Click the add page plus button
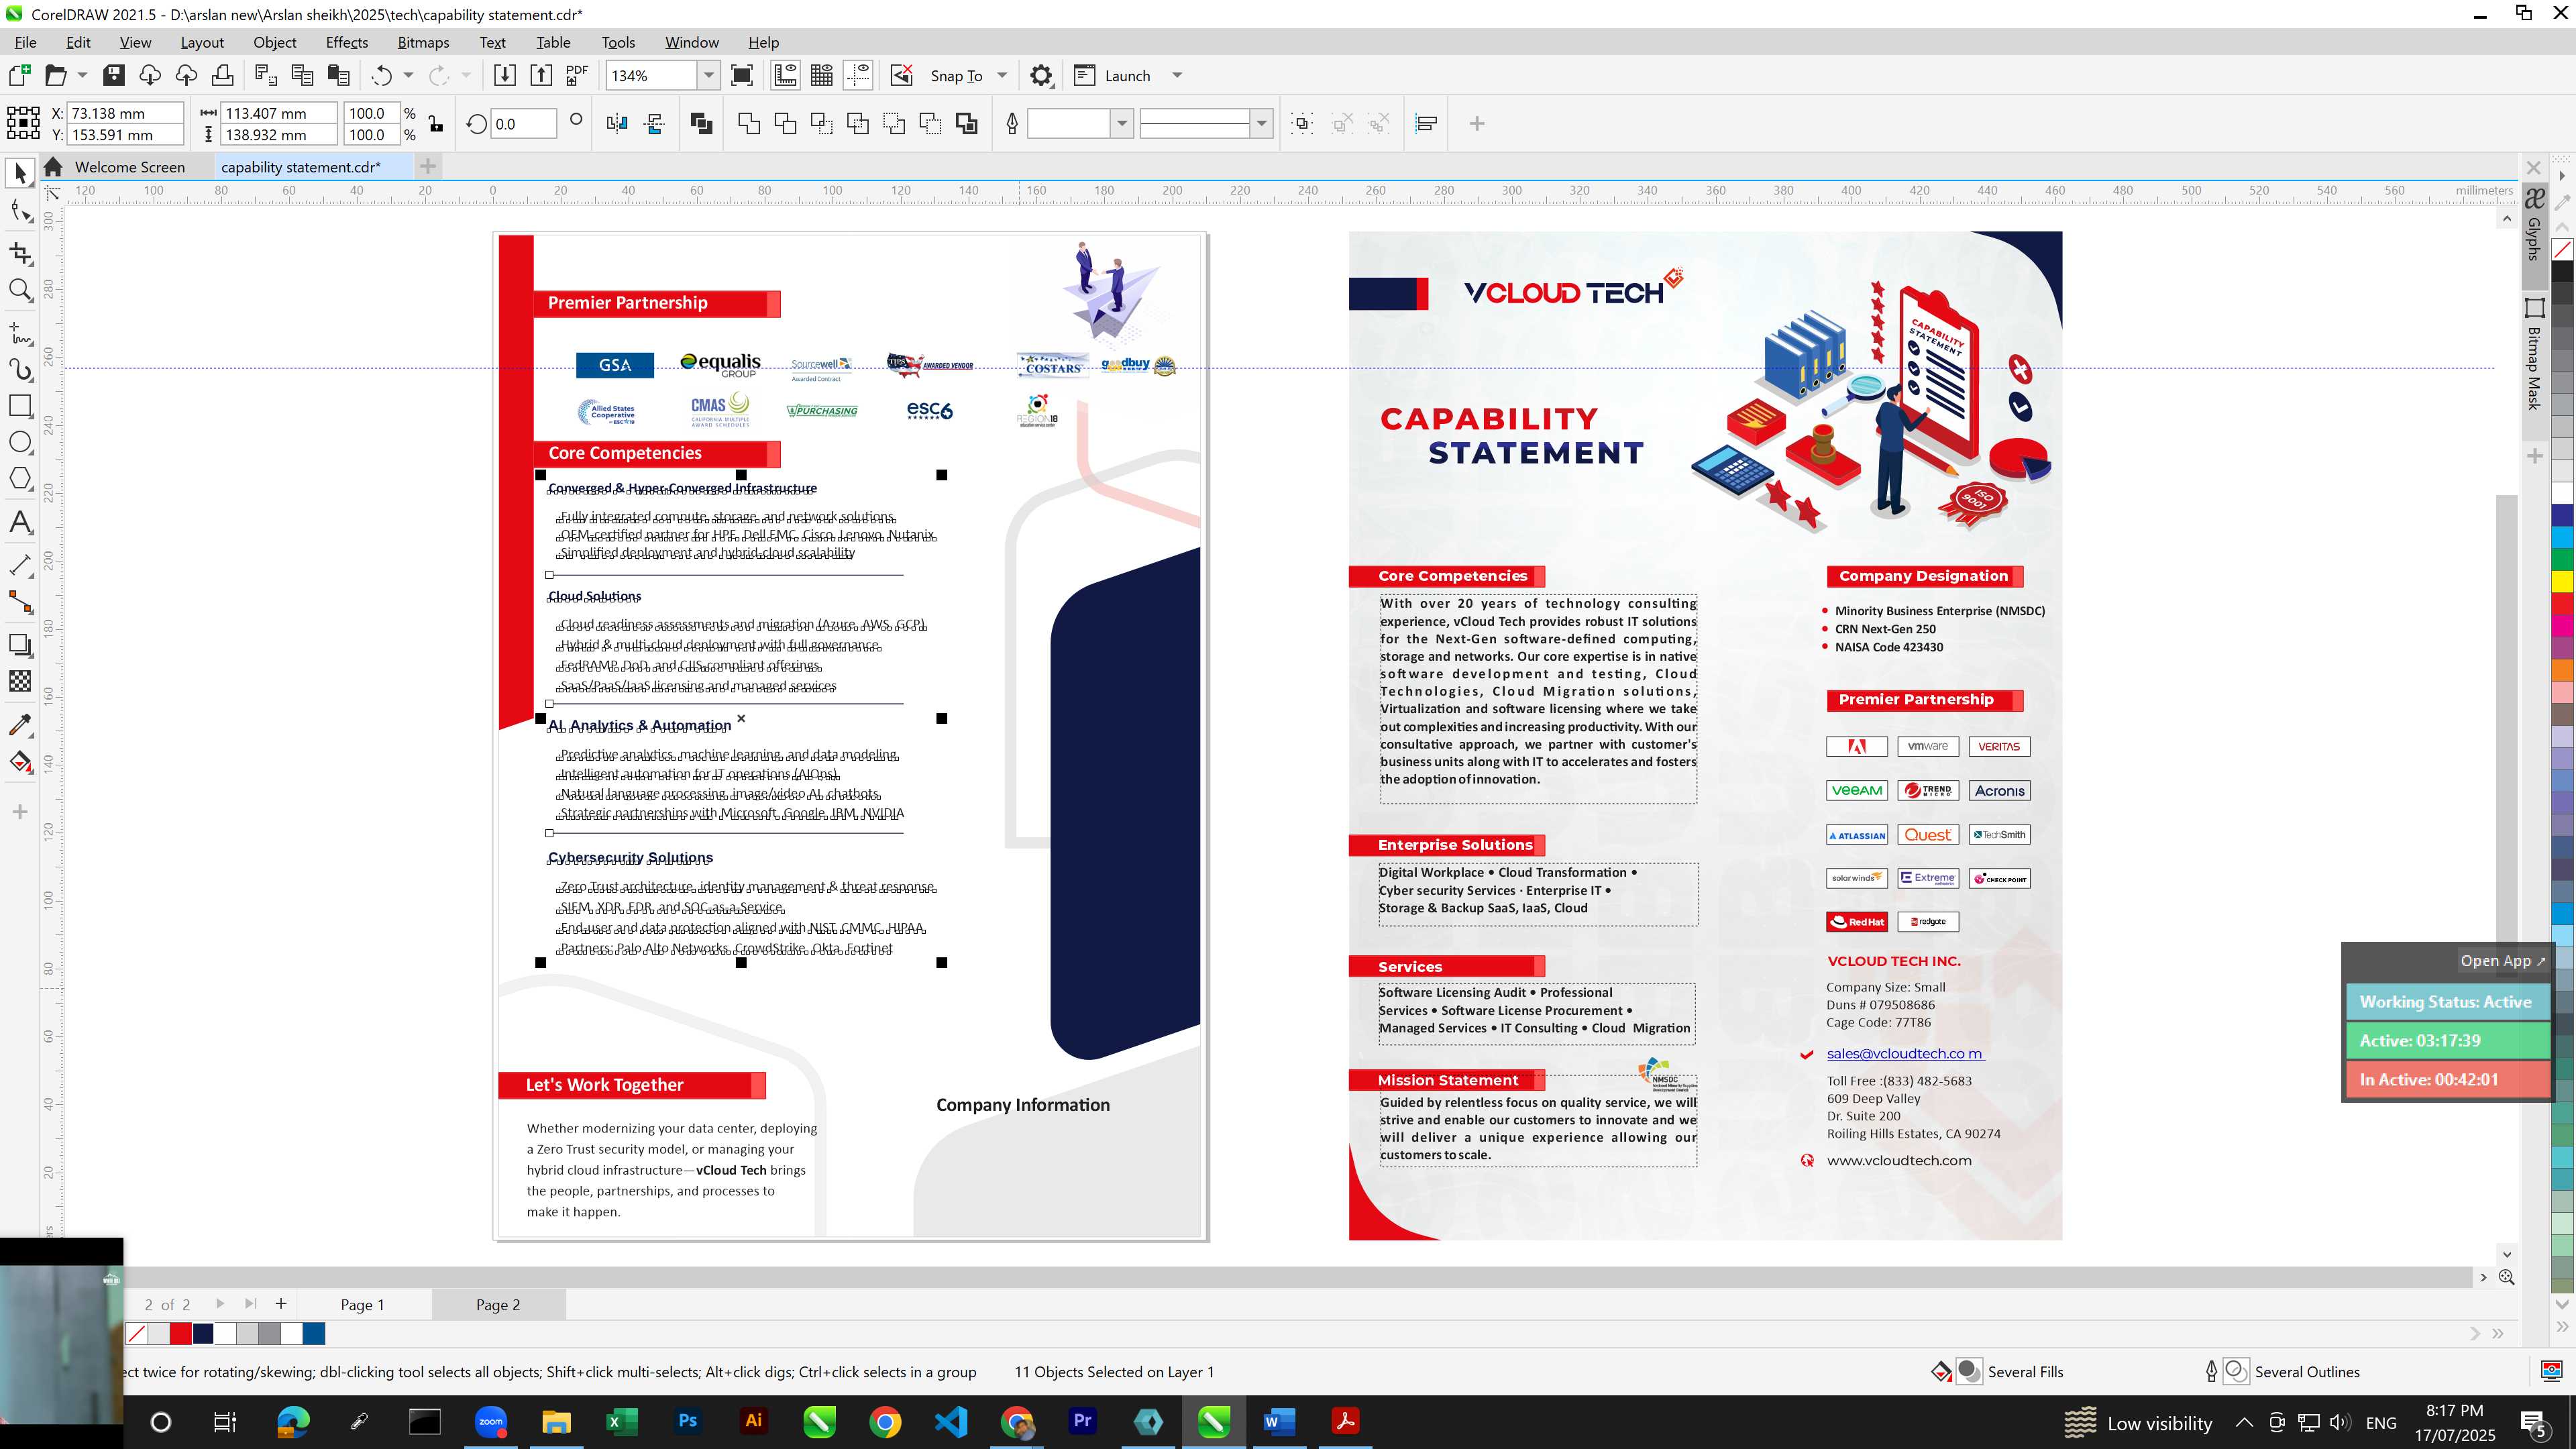Viewport: 2576px width, 1449px height. click(x=281, y=1304)
